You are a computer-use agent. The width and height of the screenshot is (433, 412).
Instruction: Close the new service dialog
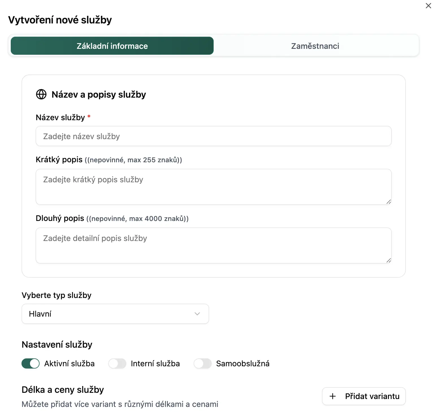coord(428,6)
